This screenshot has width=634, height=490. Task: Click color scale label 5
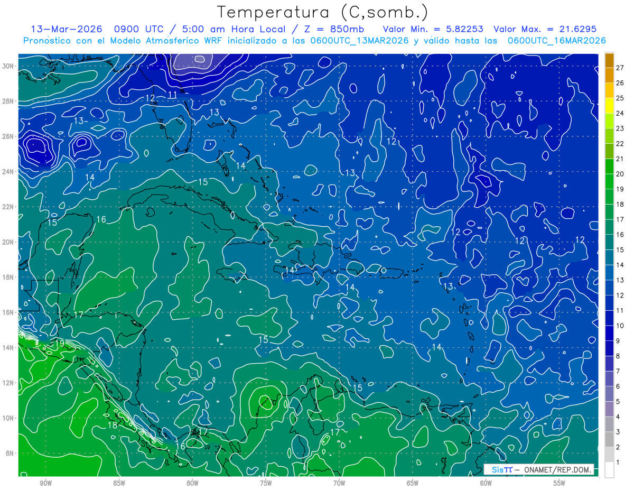618,402
